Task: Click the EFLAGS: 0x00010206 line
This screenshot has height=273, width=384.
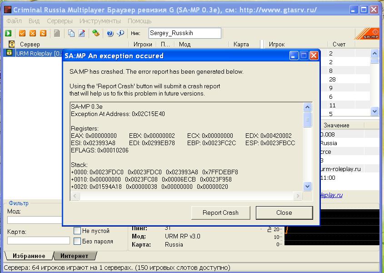Action: pyautogui.click(x=100, y=150)
